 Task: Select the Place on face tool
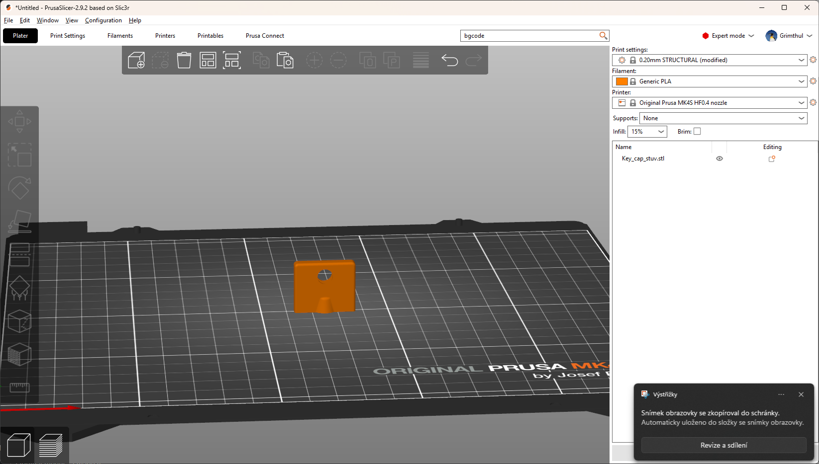point(19,222)
